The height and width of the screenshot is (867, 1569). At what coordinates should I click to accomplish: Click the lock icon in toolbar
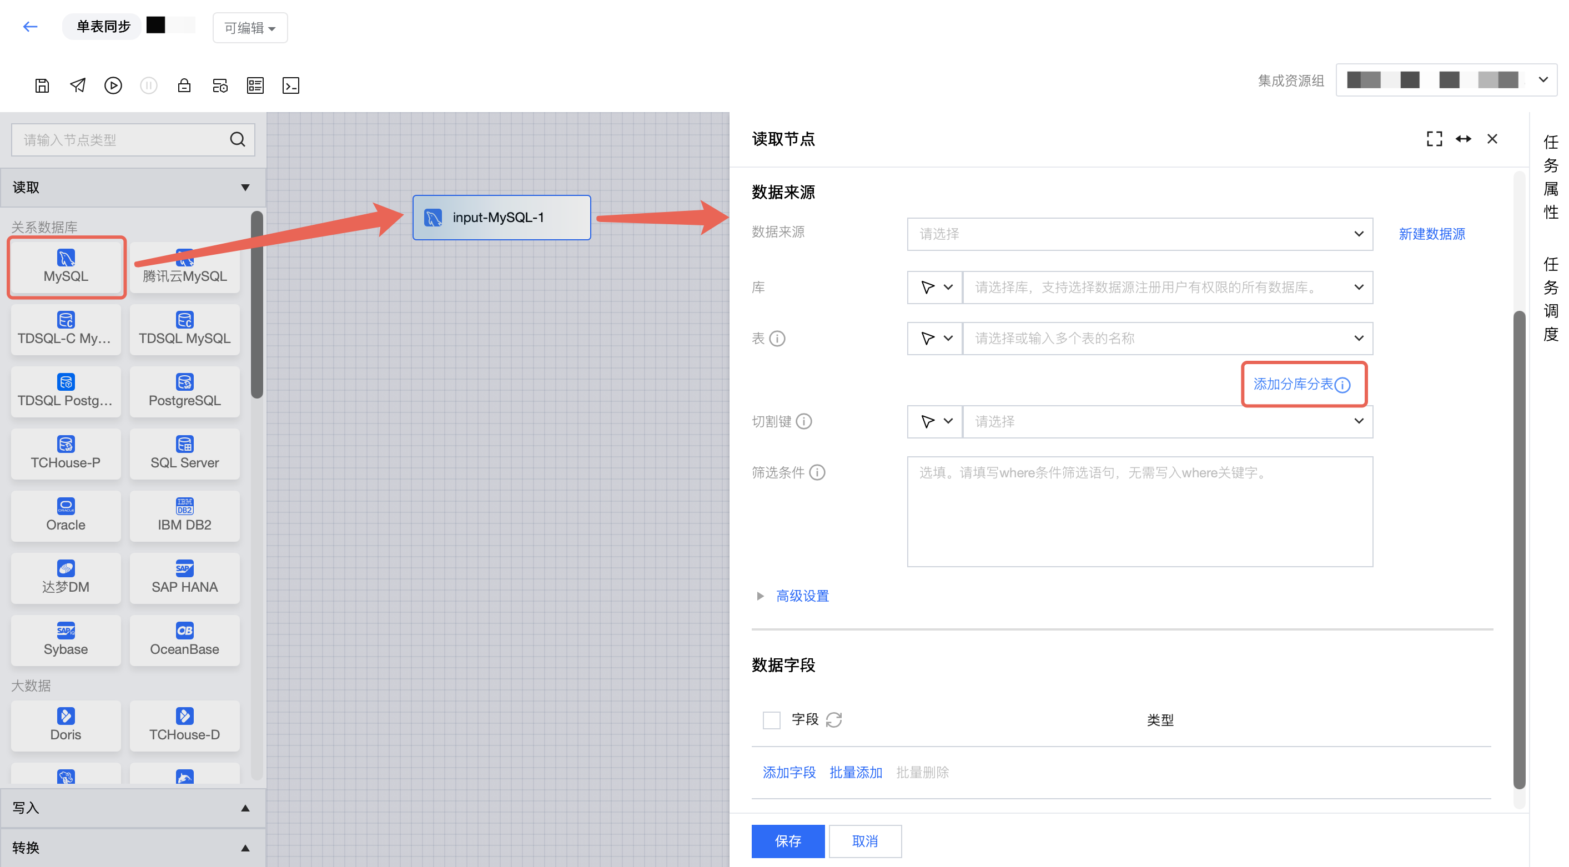pyautogui.click(x=184, y=86)
